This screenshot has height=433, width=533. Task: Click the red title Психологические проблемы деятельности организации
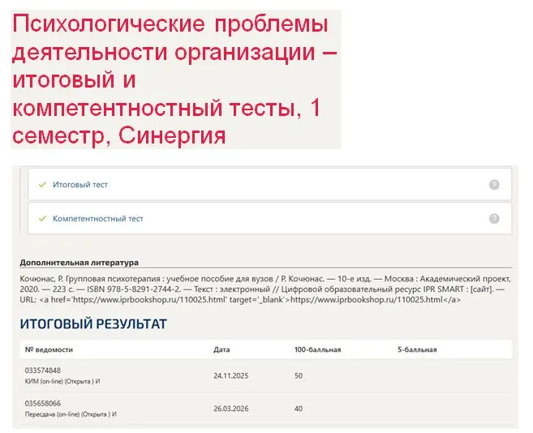[x=175, y=79]
